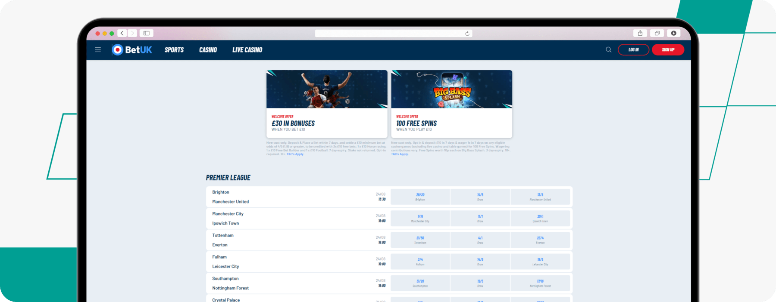The width and height of the screenshot is (776, 302).
Task: Go forward with browser forward arrow
Action: click(132, 33)
